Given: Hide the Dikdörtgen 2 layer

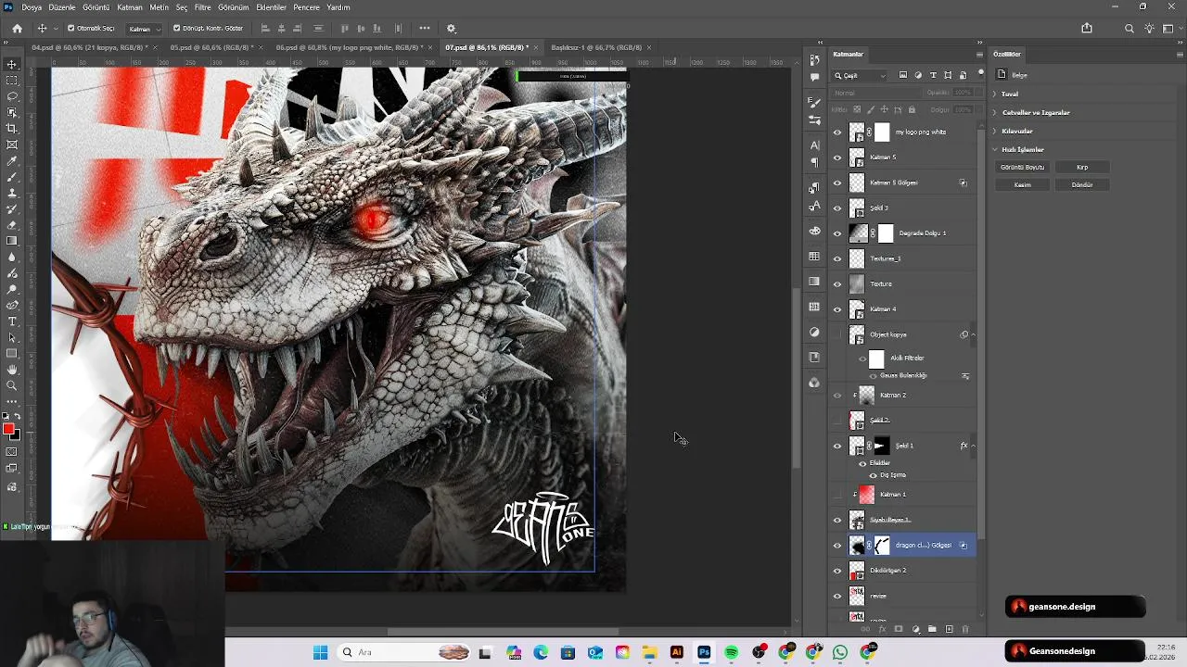Looking at the screenshot, I should [x=837, y=571].
